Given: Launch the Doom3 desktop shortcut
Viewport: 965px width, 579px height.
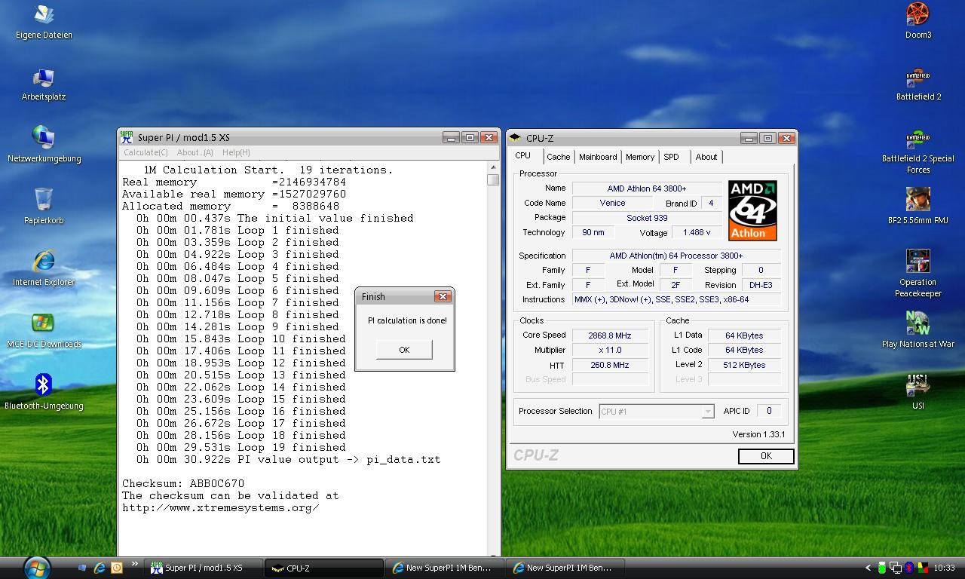Looking at the screenshot, I should (x=918, y=21).
